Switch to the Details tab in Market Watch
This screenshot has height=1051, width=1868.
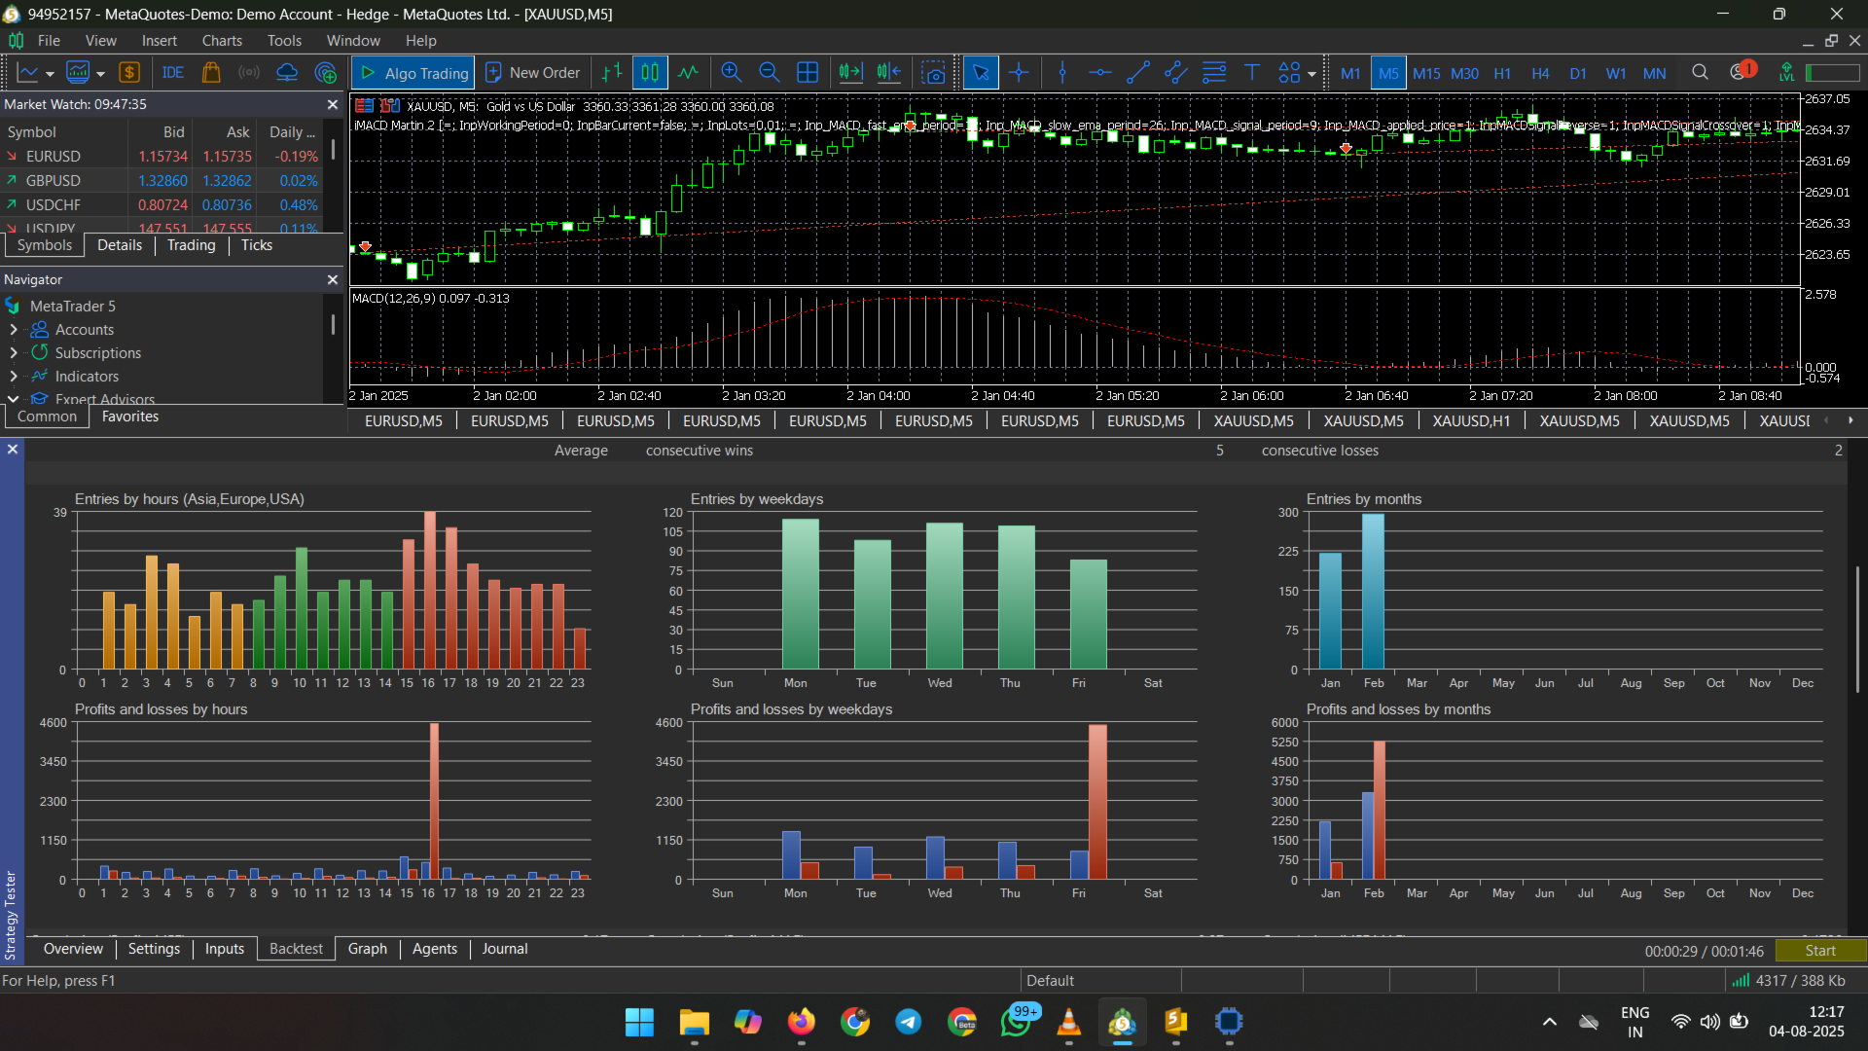120,245
